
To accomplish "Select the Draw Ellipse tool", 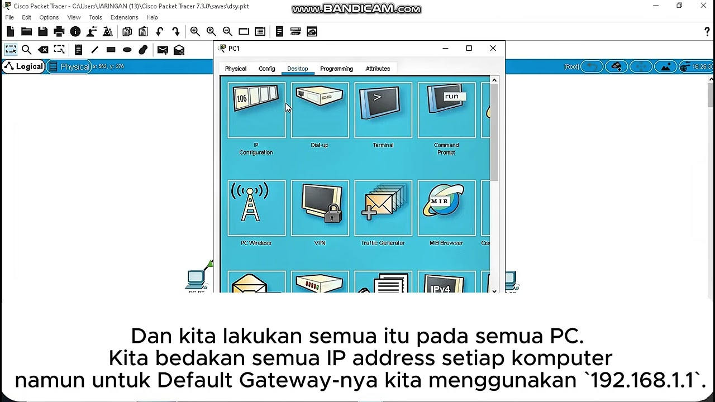I will [x=127, y=50].
